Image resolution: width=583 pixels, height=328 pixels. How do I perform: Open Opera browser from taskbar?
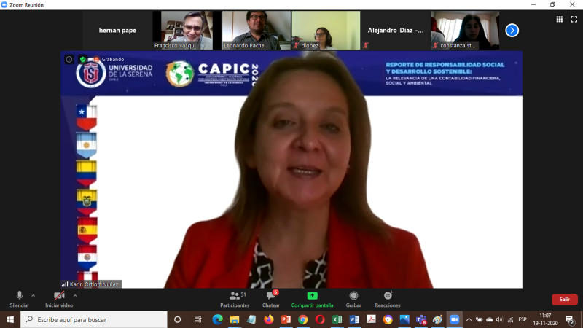coord(320,319)
